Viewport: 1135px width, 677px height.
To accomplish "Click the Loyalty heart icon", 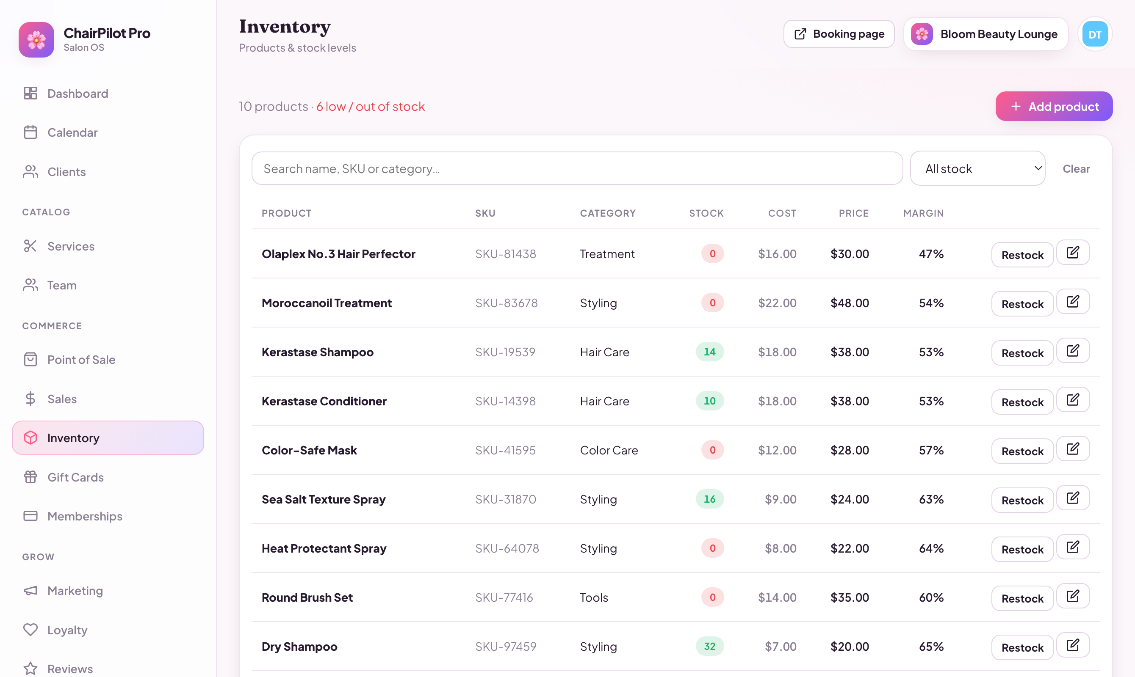I will (30, 630).
